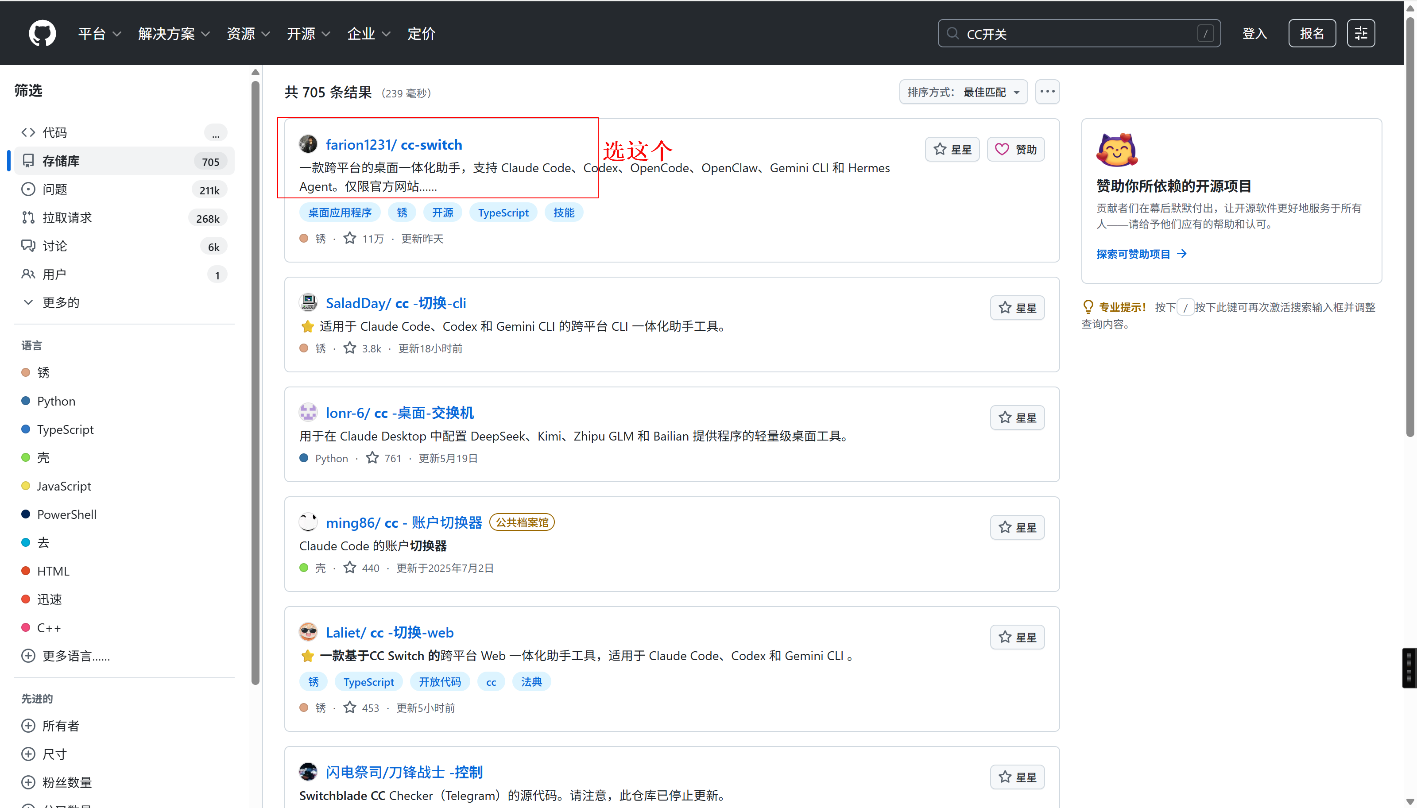Open 闪电祭司/刀锋战士-控制 repository
The height and width of the screenshot is (808, 1417).
(x=404, y=773)
